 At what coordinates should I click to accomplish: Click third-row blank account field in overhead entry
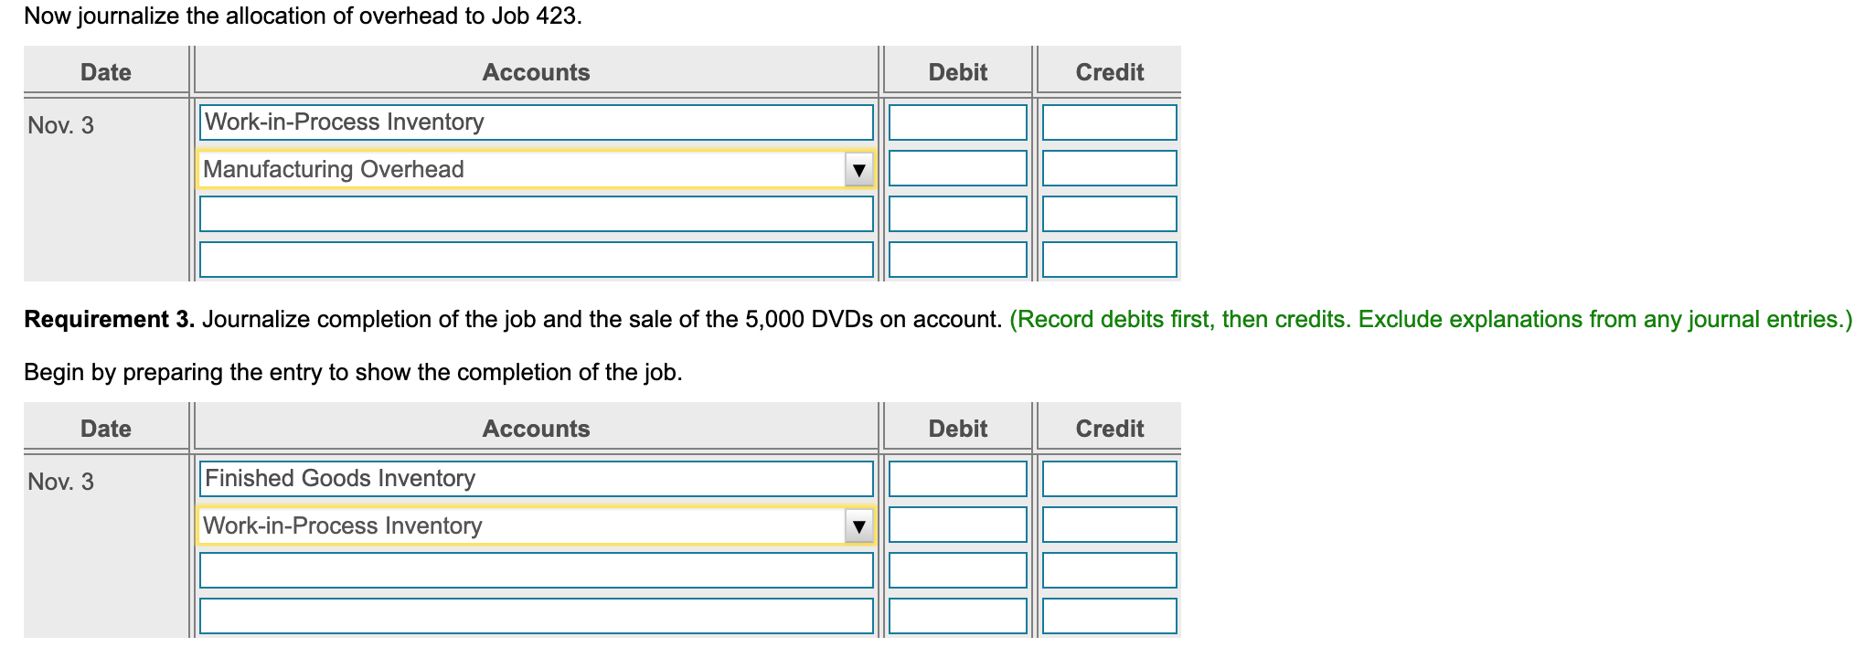[x=537, y=214]
